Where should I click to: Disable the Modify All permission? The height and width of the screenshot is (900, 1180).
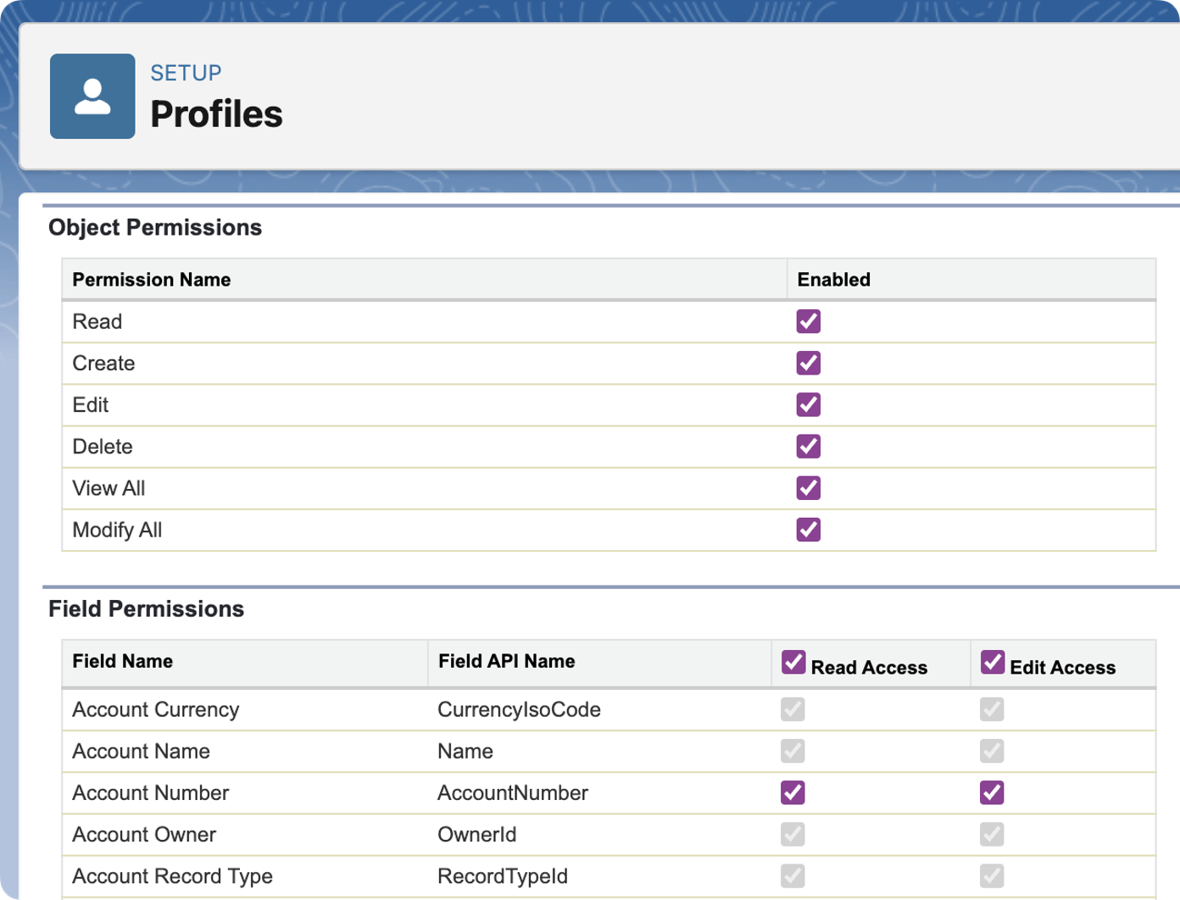(808, 530)
